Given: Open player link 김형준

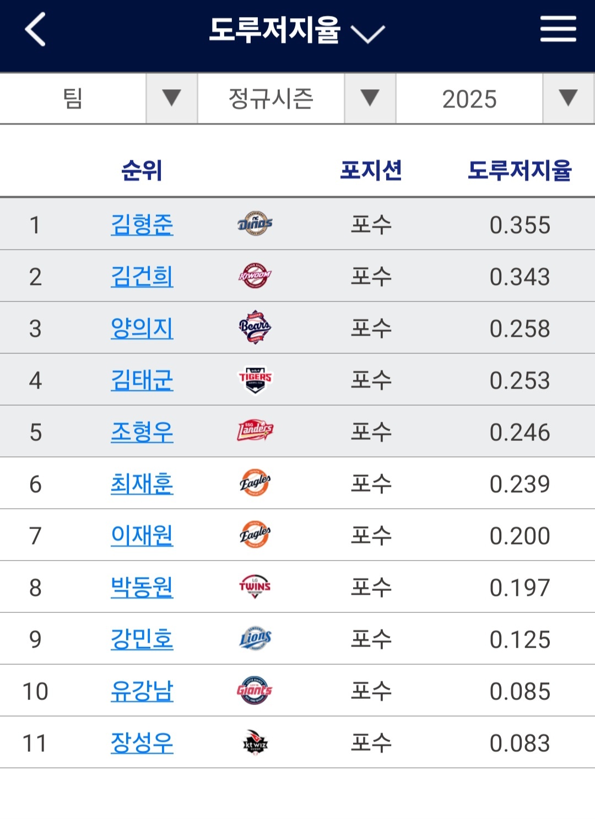Looking at the screenshot, I should (x=142, y=224).
